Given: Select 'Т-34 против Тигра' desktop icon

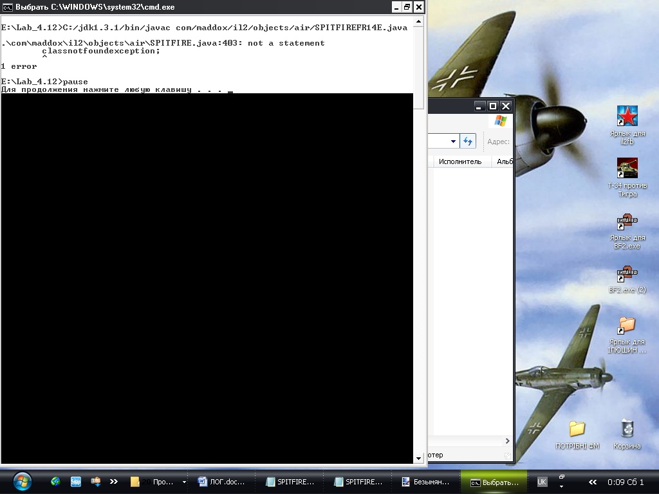Looking at the screenshot, I should coord(627,178).
